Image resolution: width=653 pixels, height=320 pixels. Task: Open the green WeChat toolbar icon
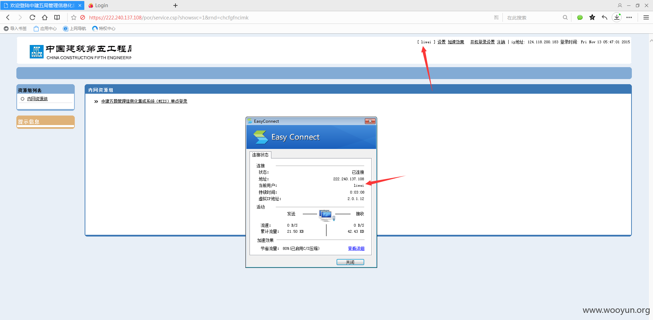pos(580,17)
